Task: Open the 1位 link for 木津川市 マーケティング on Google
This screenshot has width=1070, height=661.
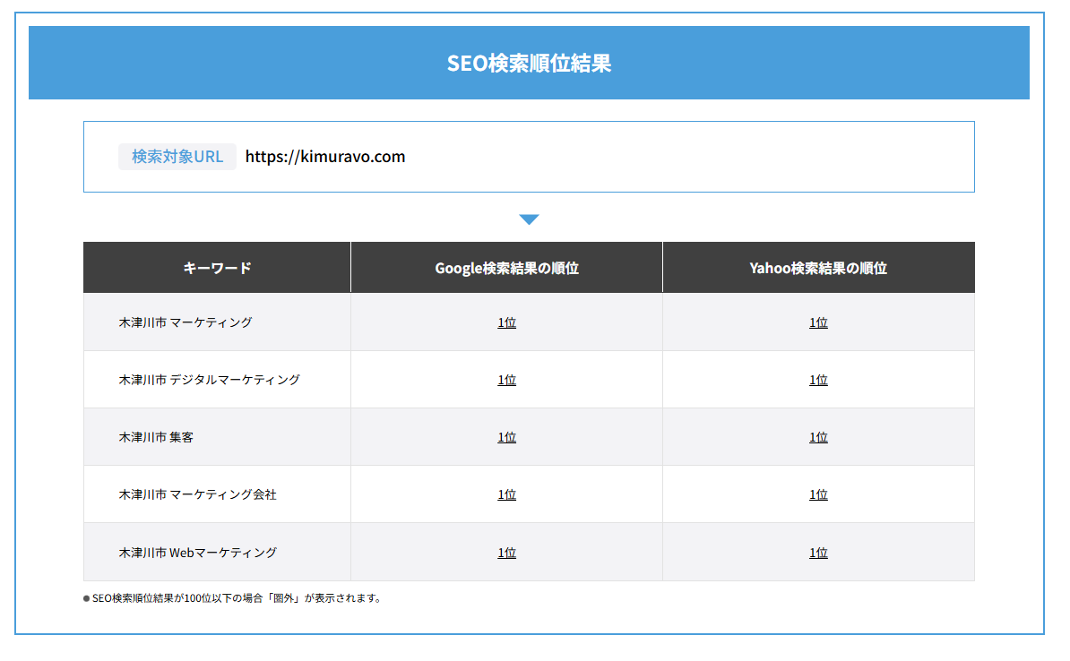Action: [506, 322]
